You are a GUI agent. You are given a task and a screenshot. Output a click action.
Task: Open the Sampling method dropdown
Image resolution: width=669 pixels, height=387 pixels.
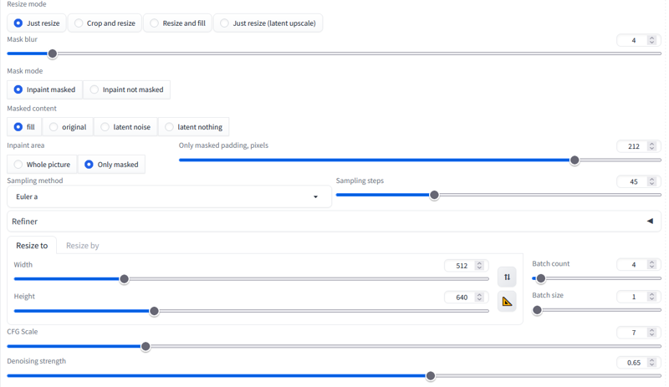(x=169, y=196)
